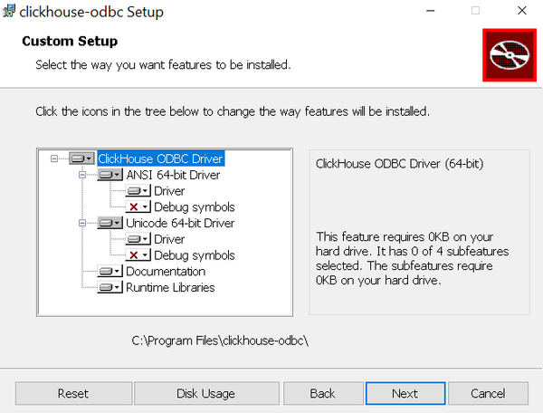Click red X icon for Unicode Debug symbols
Viewport: 543px width, 413px height.
click(x=138, y=255)
